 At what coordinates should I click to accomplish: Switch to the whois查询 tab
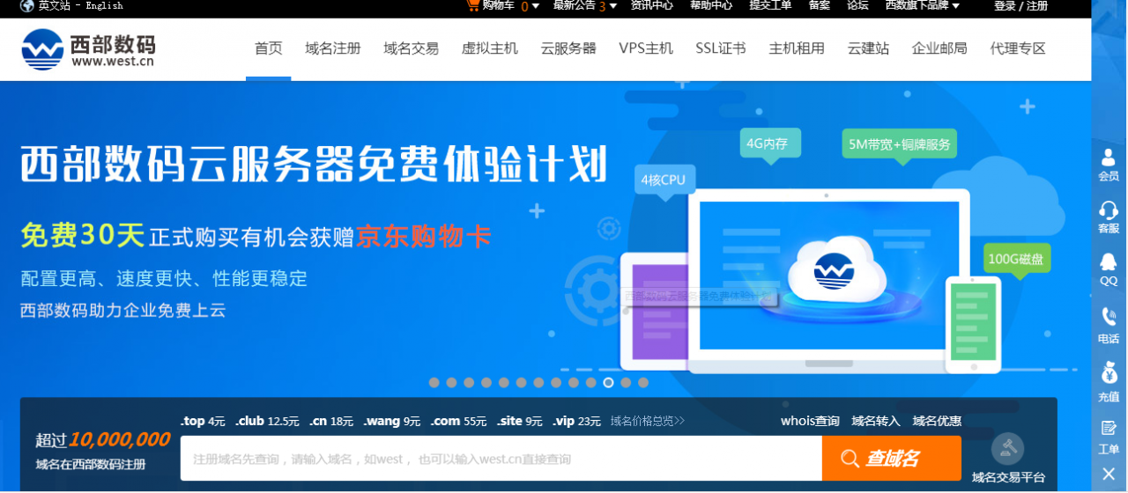click(810, 422)
